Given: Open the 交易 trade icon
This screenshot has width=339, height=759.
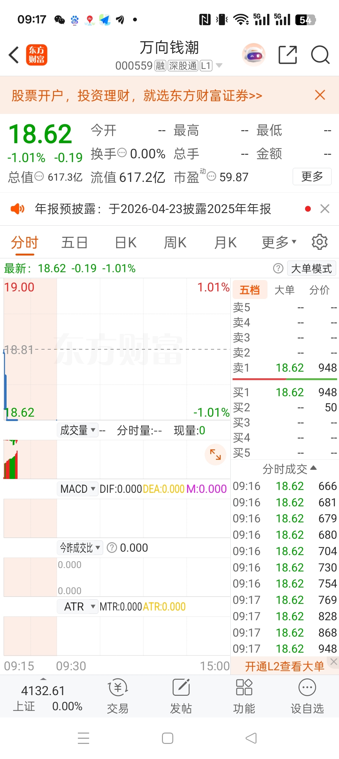Looking at the screenshot, I should (x=118, y=696).
